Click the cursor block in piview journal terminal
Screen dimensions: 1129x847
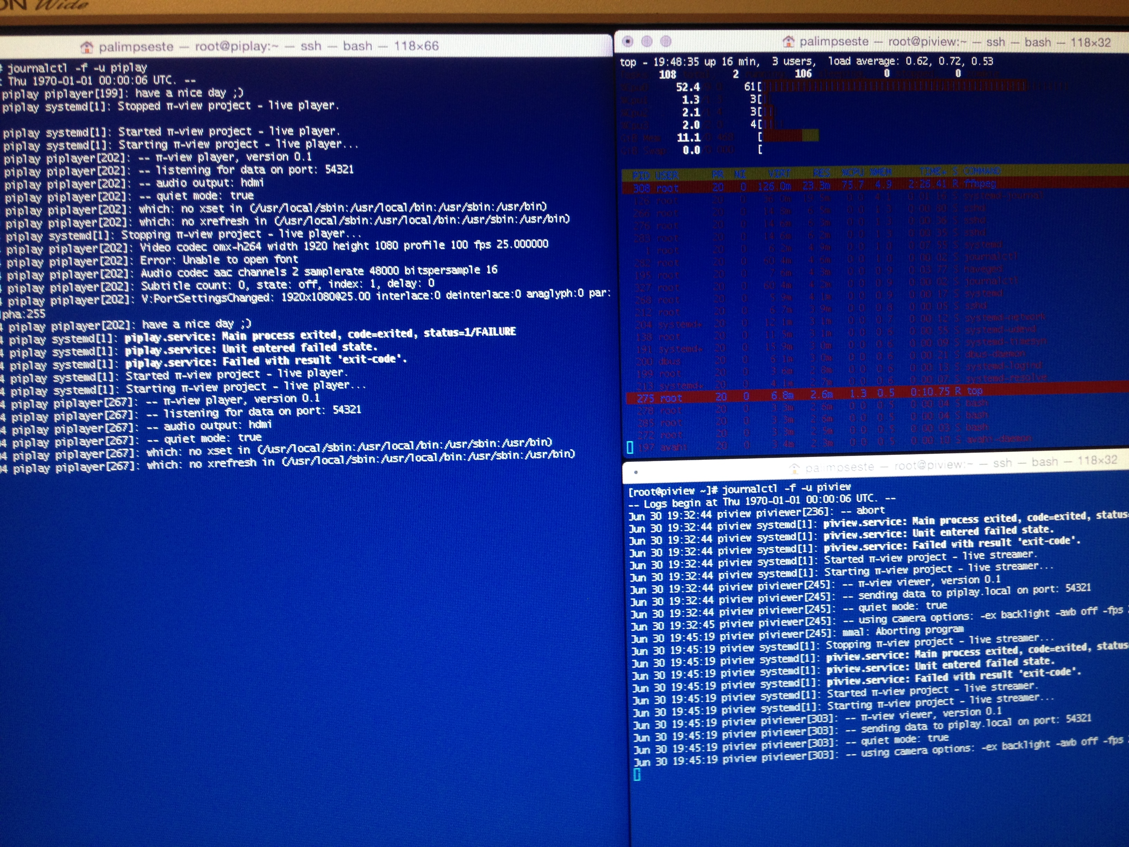point(637,774)
